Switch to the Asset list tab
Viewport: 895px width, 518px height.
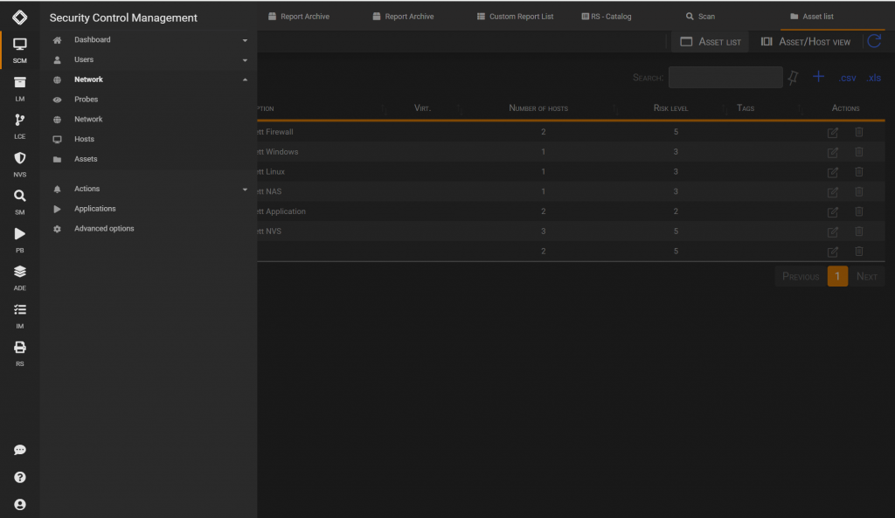(x=812, y=17)
